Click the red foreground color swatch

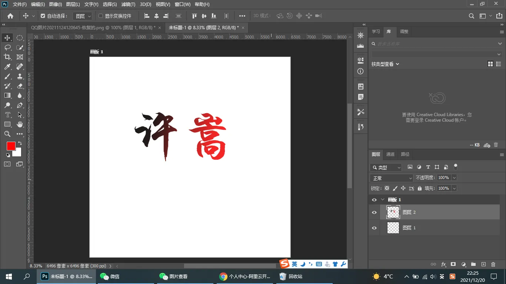tap(10, 145)
